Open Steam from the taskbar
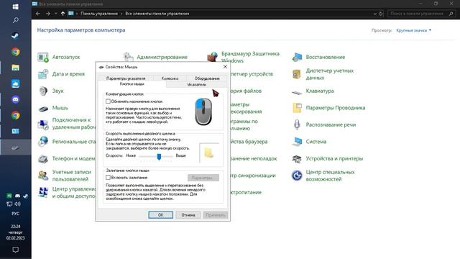Screen dimensions: 460x259 [16, 36]
